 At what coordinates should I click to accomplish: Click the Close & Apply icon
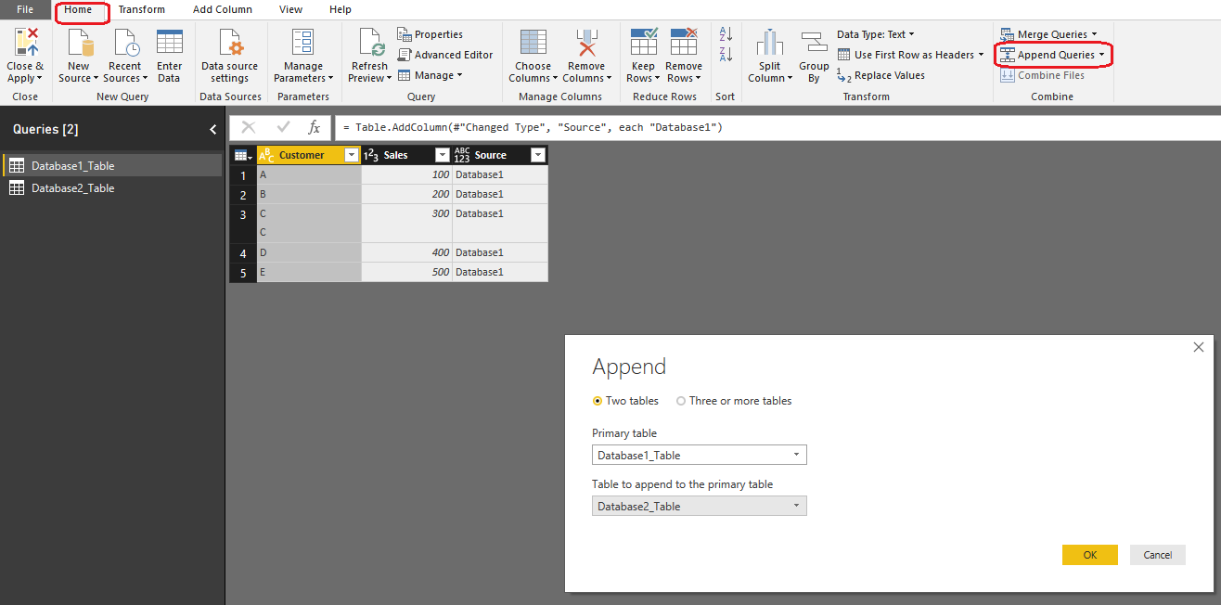pos(26,43)
